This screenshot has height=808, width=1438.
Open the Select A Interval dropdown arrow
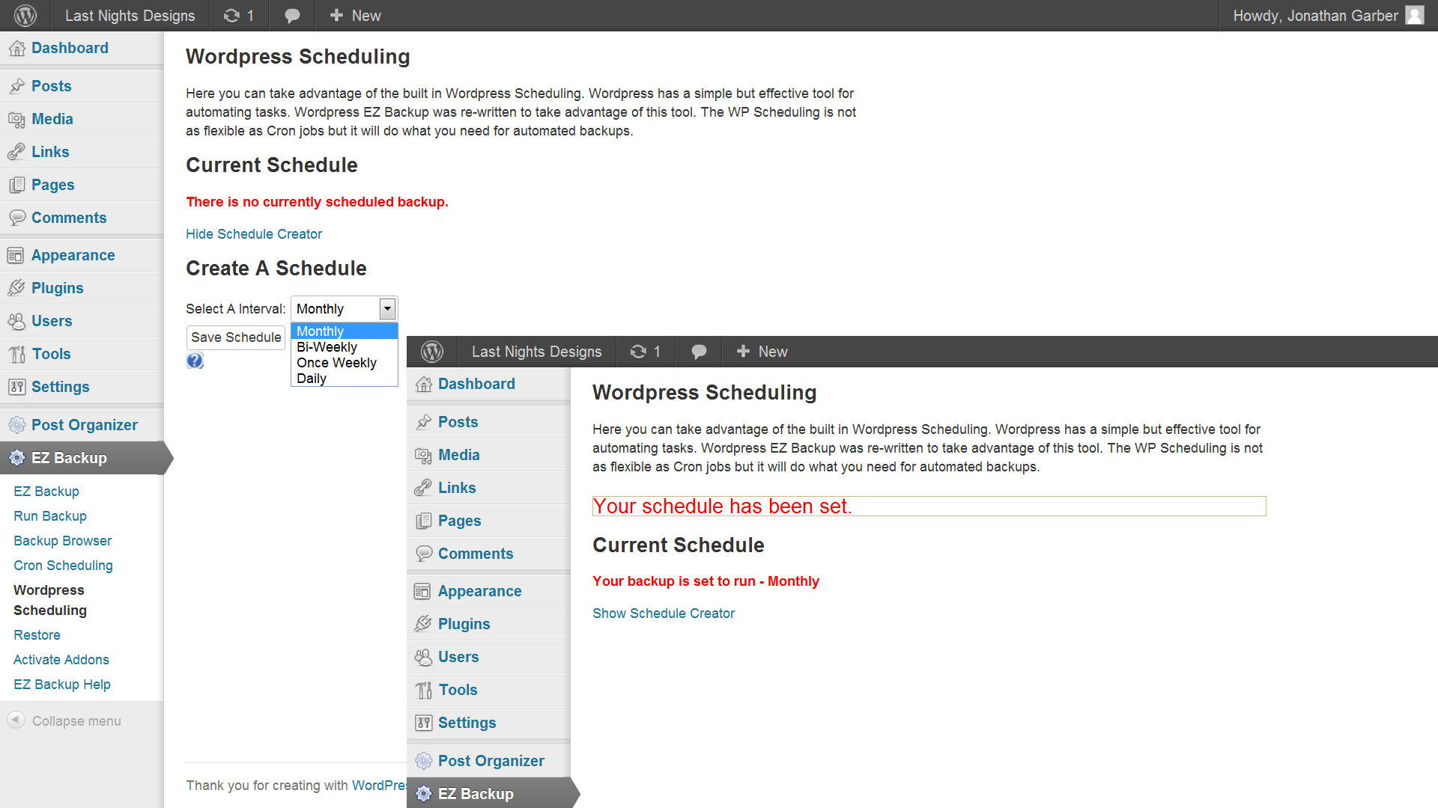(x=387, y=308)
